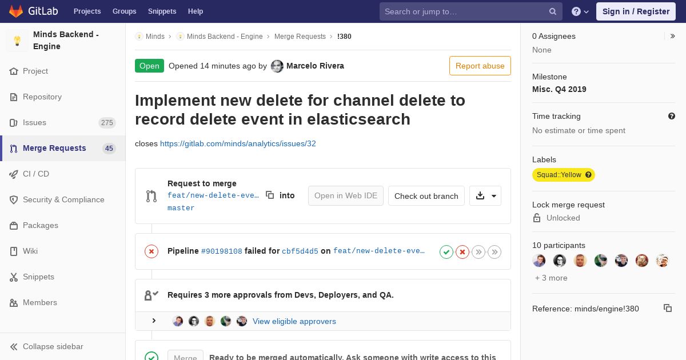
Task: Click the Merge Requests count badge 45
Action: click(109, 149)
